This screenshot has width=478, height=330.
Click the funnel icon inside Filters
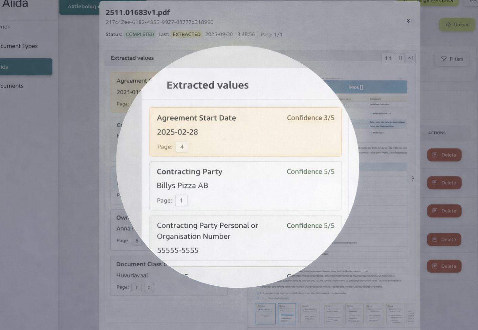[x=444, y=59]
